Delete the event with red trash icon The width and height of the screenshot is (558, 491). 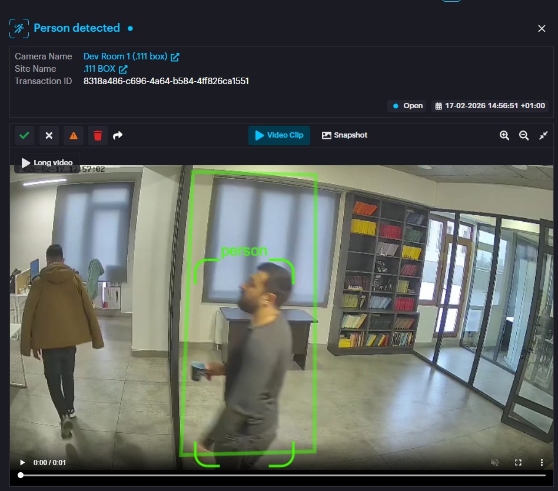click(98, 135)
